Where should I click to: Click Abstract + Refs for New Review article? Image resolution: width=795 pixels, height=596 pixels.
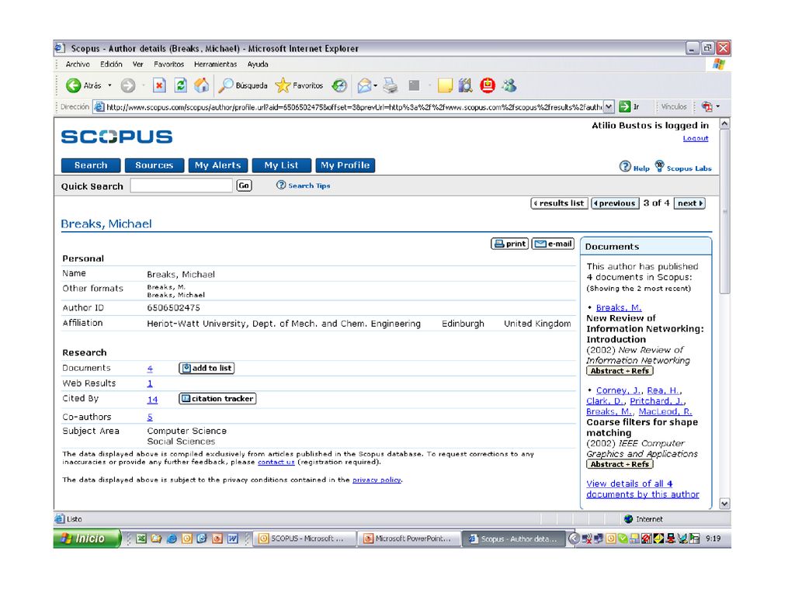[620, 371]
